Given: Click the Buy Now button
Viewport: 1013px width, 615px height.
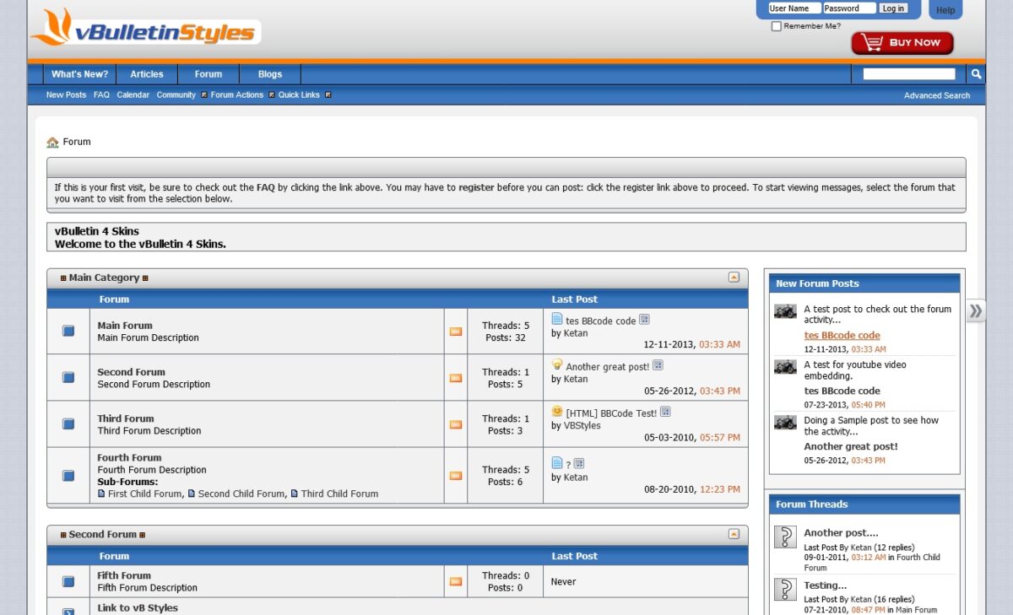Looking at the screenshot, I should click(x=902, y=43).
